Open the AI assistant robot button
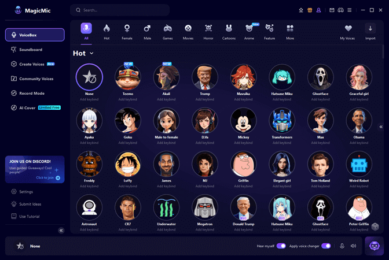 [x=374, y=246]
